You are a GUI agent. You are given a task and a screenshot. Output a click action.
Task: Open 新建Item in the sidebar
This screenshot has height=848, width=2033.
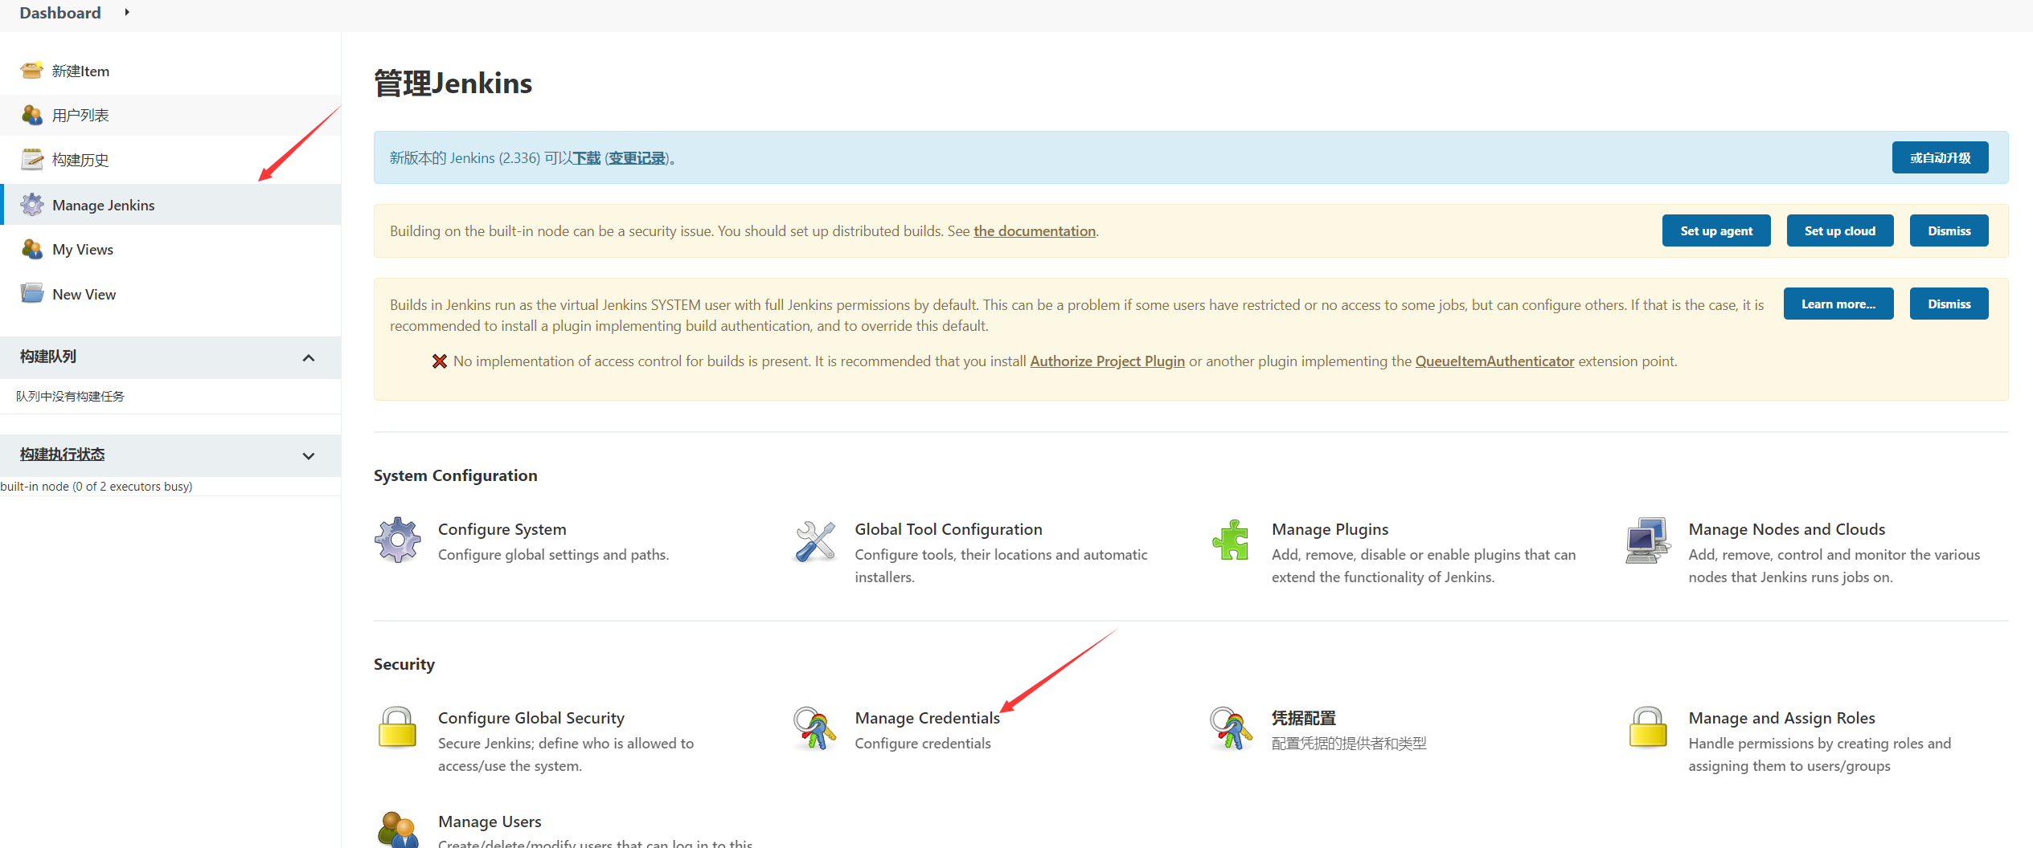click(80, 71)
